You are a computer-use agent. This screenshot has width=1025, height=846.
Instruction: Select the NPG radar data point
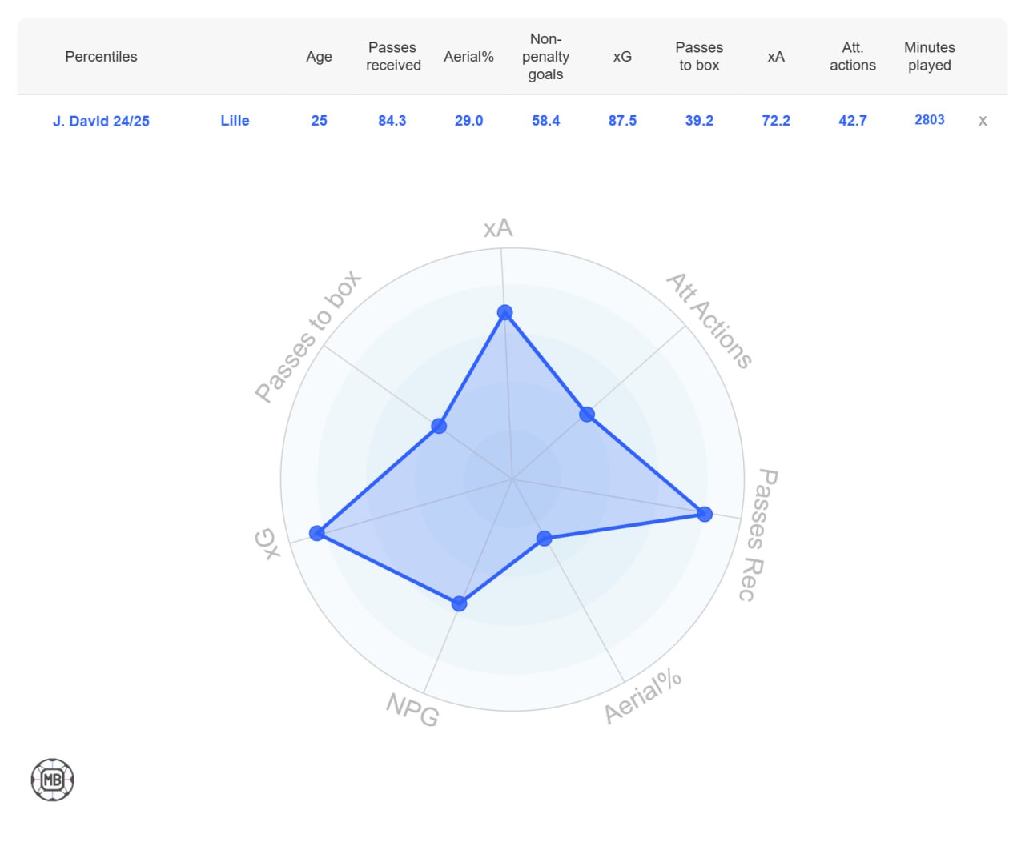click(459, 603)
